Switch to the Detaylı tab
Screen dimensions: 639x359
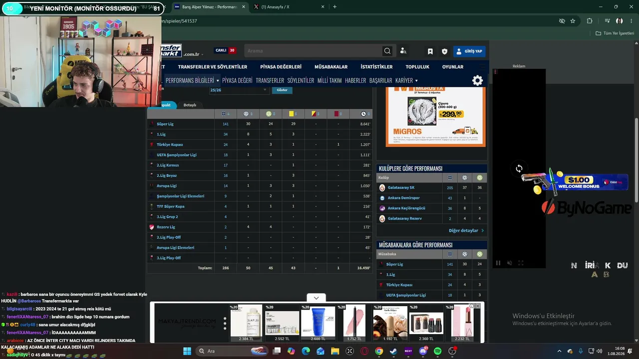click(x=190, y=105)
